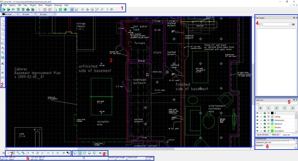Image resolution: width=298 pixels, height=161 pixels.
Task: Select the Line tool in the left toolbar
Action: tap(3, 20)
